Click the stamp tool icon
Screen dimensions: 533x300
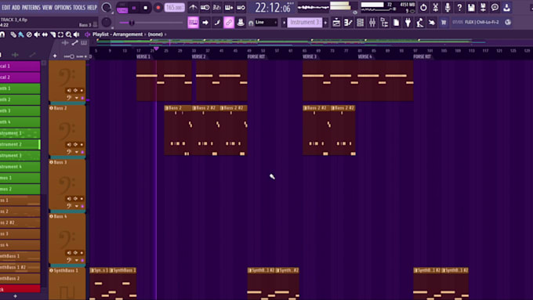[x=241, y=23]
